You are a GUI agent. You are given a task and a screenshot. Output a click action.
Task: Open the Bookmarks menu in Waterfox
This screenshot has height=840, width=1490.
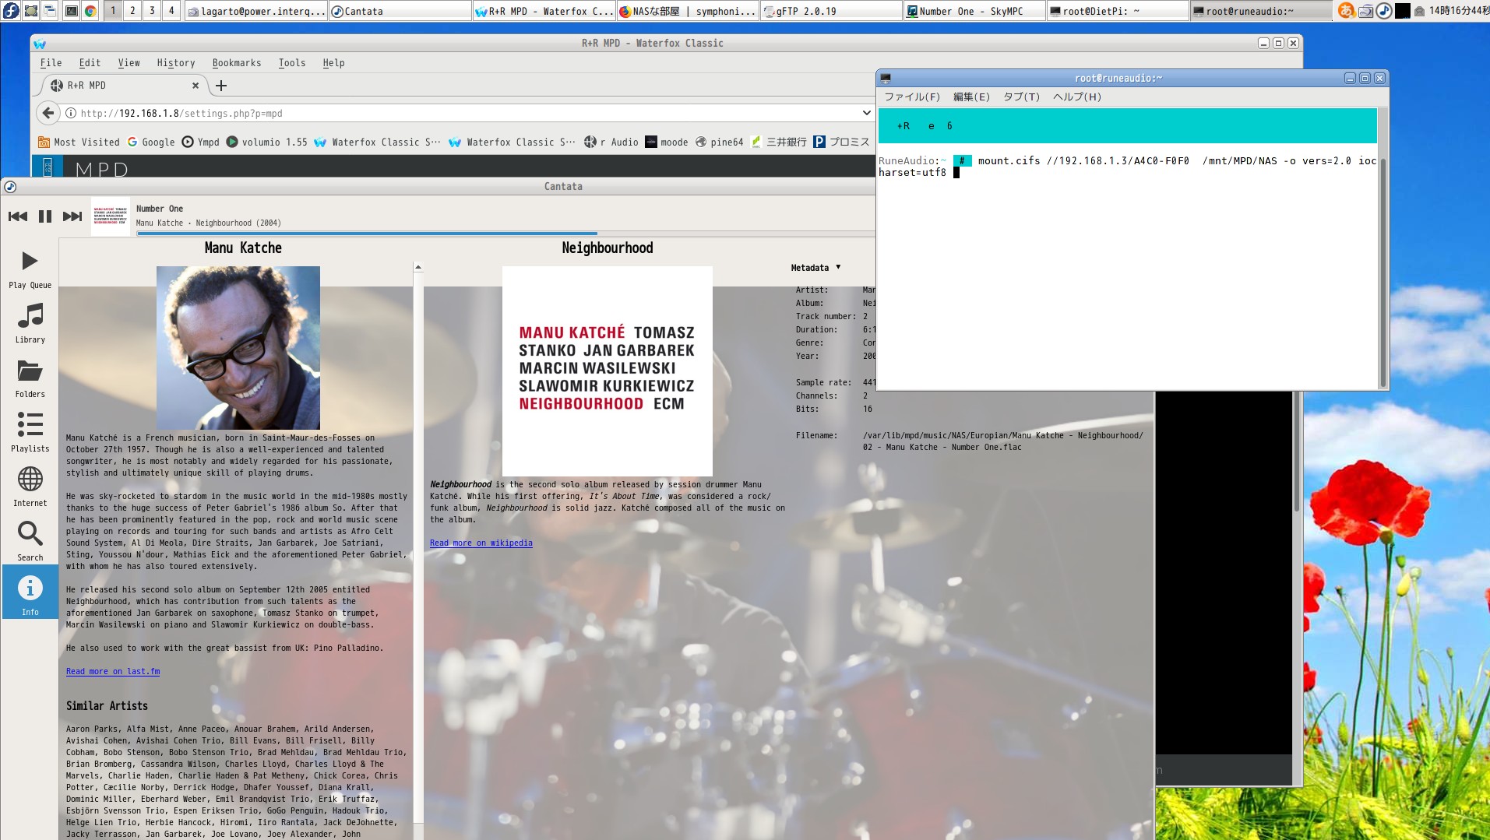236,63
